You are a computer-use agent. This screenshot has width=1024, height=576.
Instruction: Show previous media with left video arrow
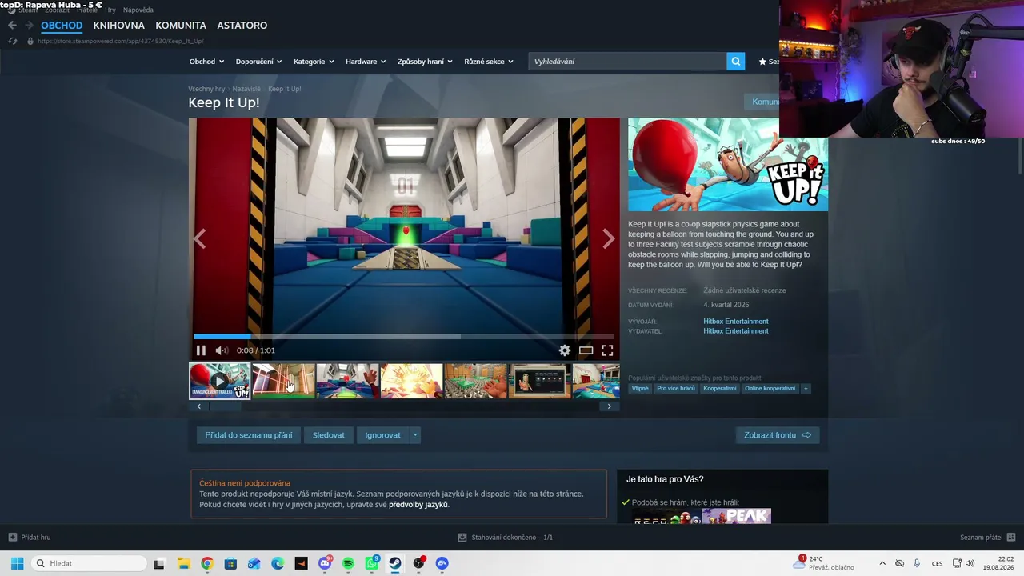[x=199, y=238]
